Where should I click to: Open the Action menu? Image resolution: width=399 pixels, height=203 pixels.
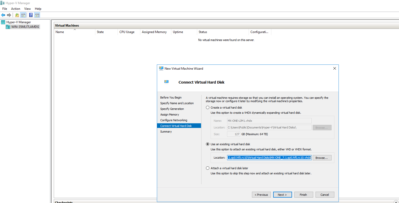click(x=16, y=9)
